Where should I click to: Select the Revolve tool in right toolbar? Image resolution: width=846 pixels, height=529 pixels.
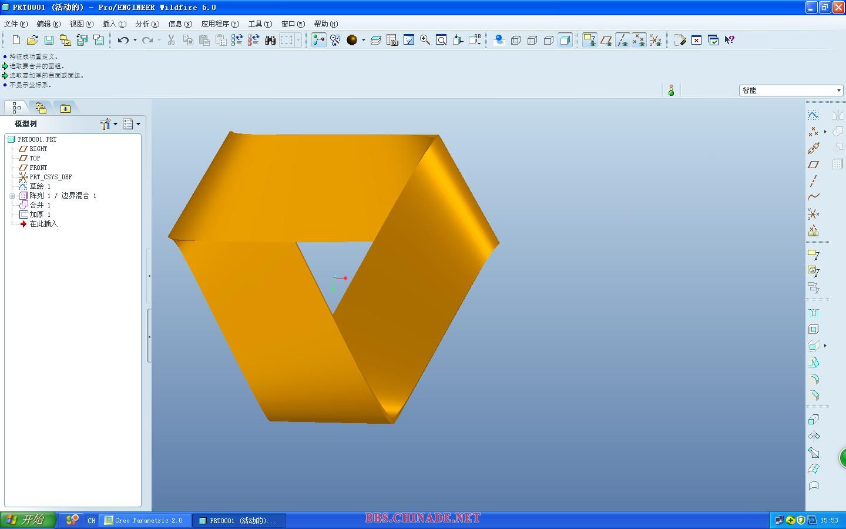pyautogui.click(x=813, y=436)
